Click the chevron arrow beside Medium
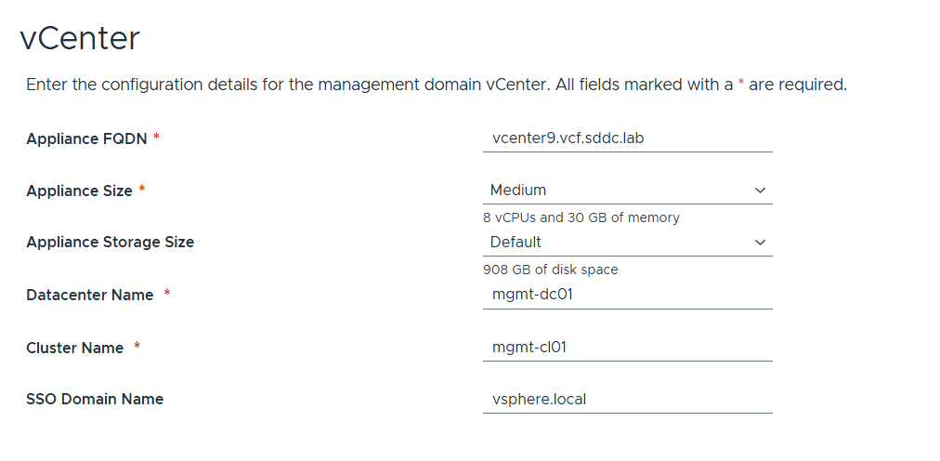940x461 pixels. [x=761, y=191]
